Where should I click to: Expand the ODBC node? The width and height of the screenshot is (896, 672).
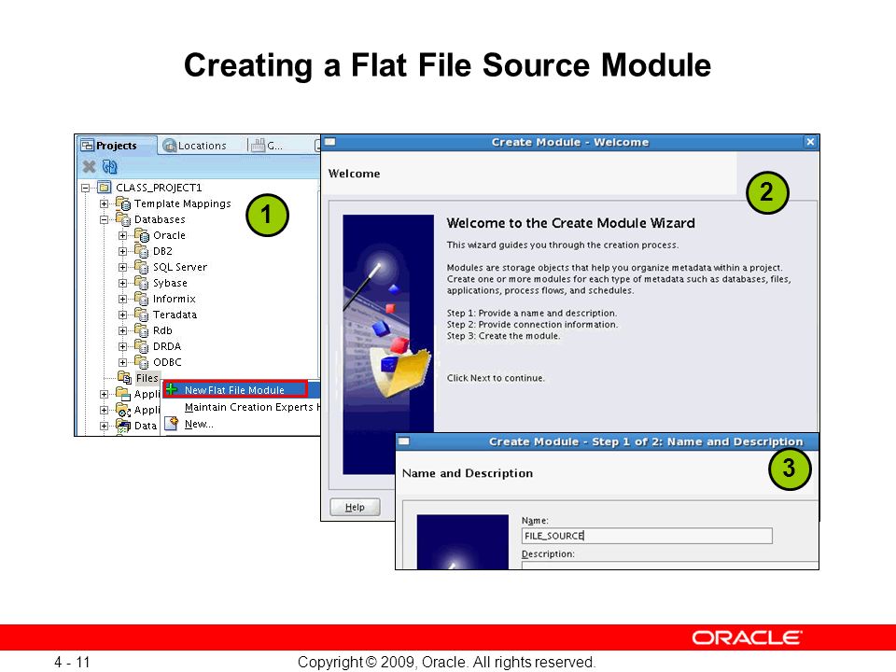point(123,362)
